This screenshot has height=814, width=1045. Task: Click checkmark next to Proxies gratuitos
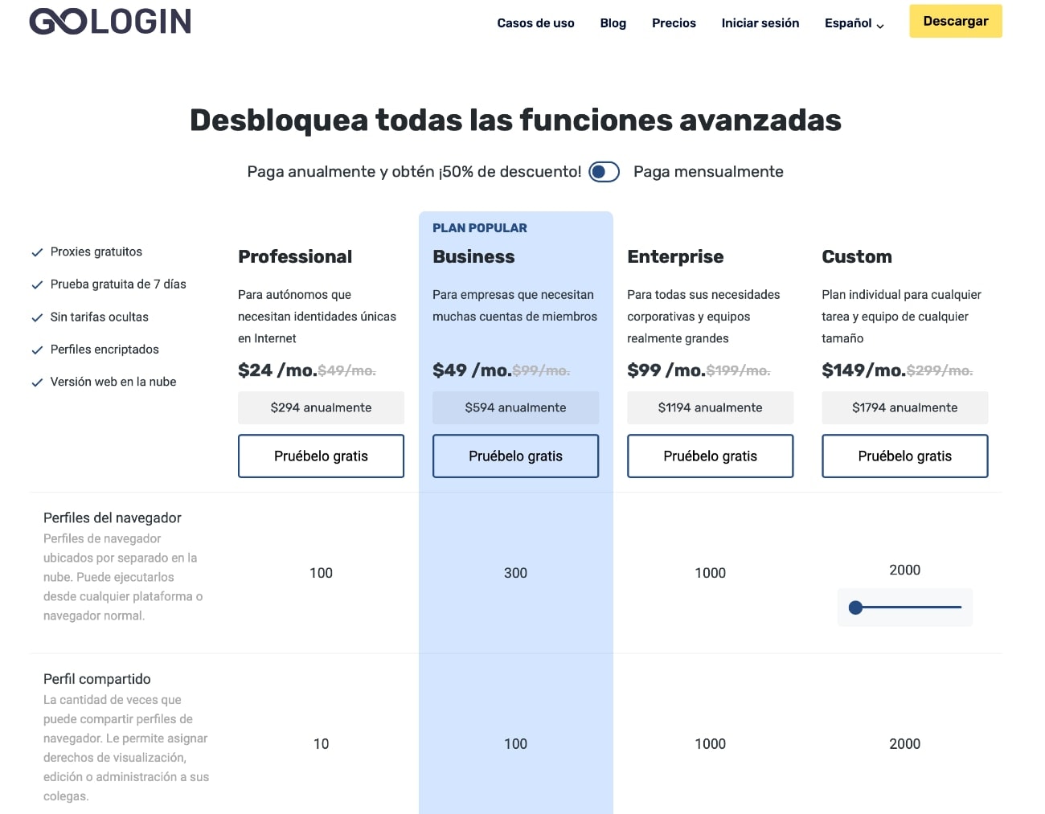pos(37,252)
